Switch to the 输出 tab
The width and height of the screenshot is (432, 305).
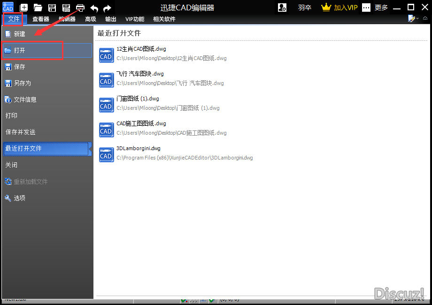pyautogui.click(x=111, y=19)
